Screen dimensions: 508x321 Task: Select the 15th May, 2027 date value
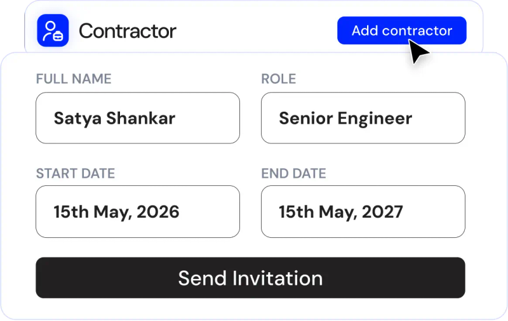coord(341,212)
